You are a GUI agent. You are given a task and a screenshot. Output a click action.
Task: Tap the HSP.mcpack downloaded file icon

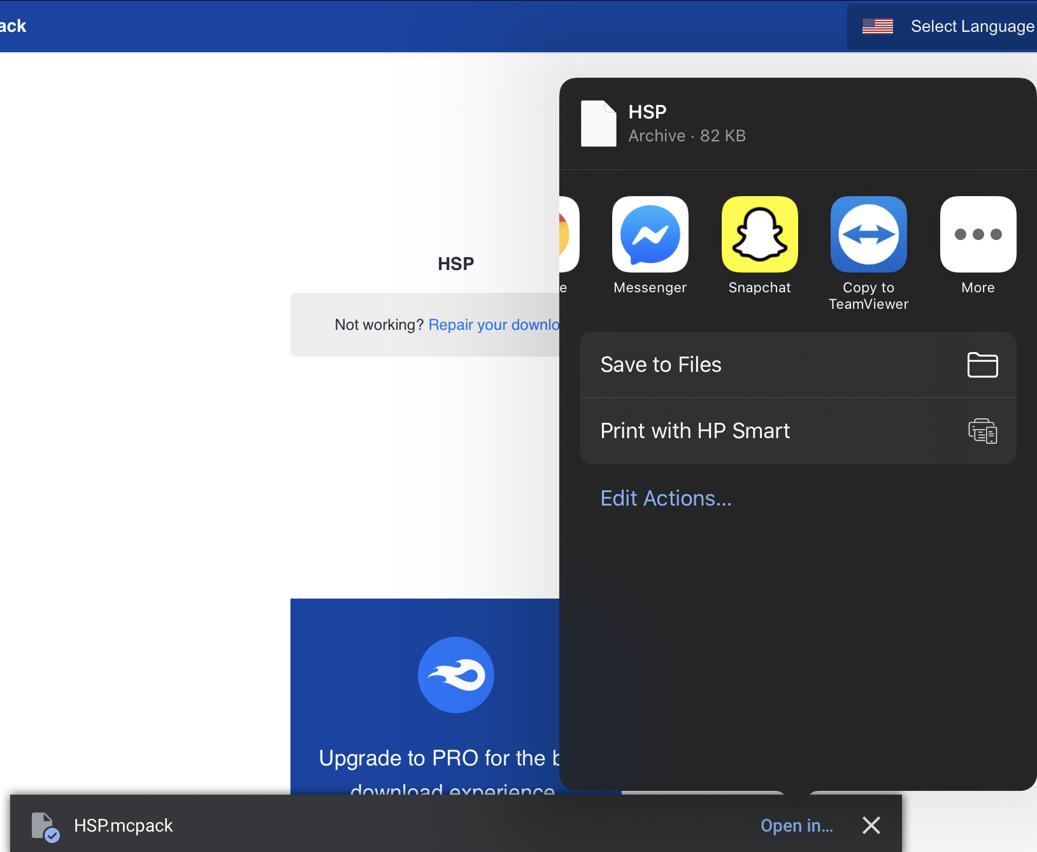pyautogui.click(x=45, y=827)
